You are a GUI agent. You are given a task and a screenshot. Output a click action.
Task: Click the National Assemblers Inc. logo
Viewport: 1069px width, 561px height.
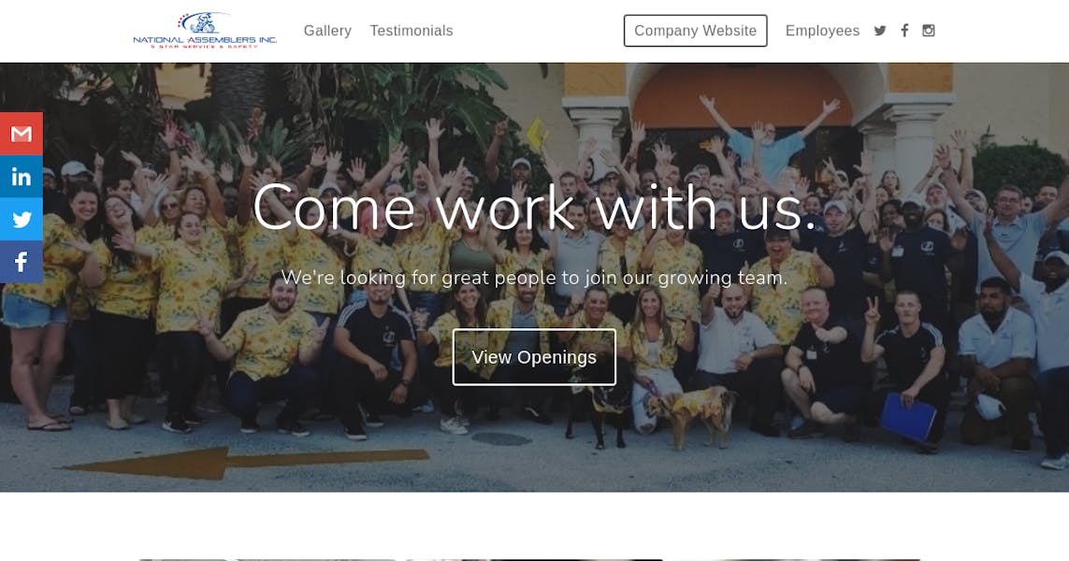click(205, 30)
